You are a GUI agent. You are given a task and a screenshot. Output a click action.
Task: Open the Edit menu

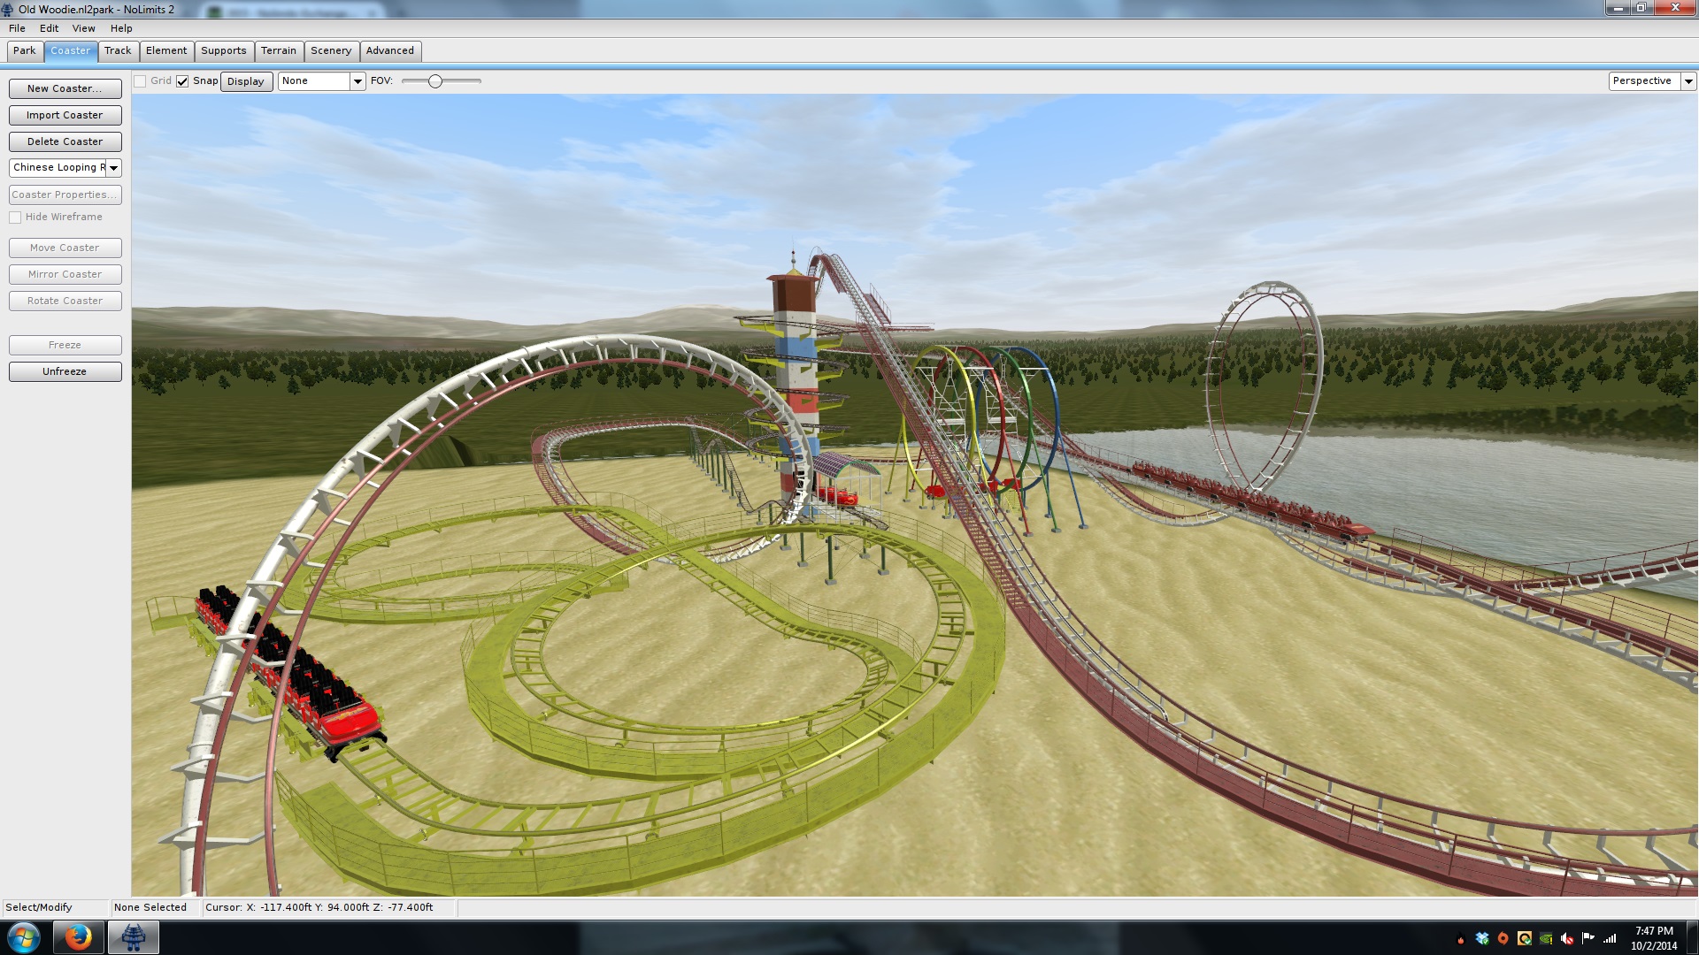49,28
